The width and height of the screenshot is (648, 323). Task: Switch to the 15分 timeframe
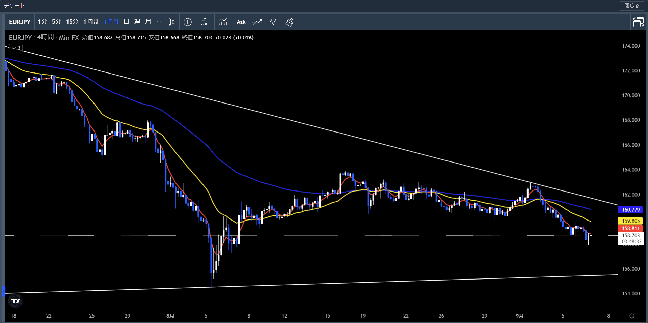pos(72,22)
